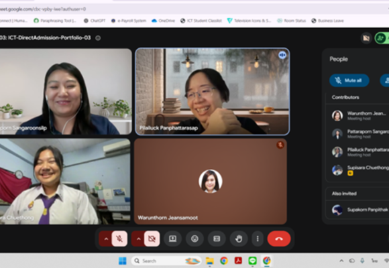Click the yellow badge under Supisara Chuethong
The image size is (389, 268).
tap(350, 174)
